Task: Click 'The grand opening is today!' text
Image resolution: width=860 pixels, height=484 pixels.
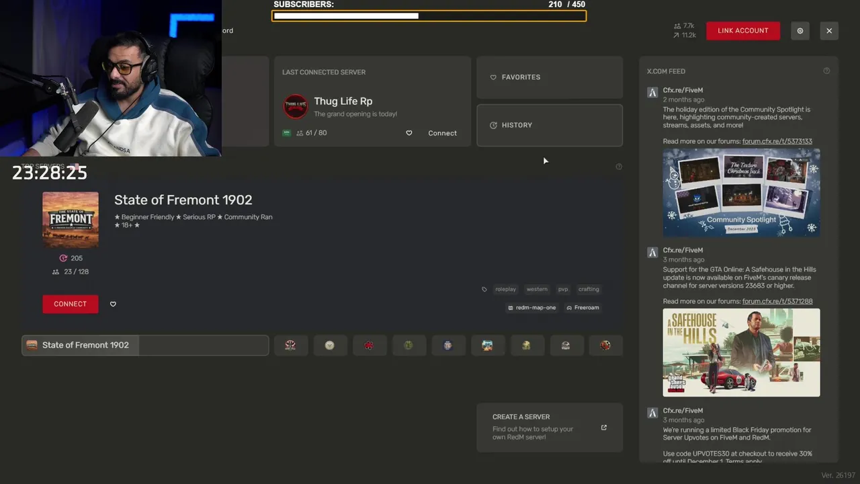Action: 355,114
